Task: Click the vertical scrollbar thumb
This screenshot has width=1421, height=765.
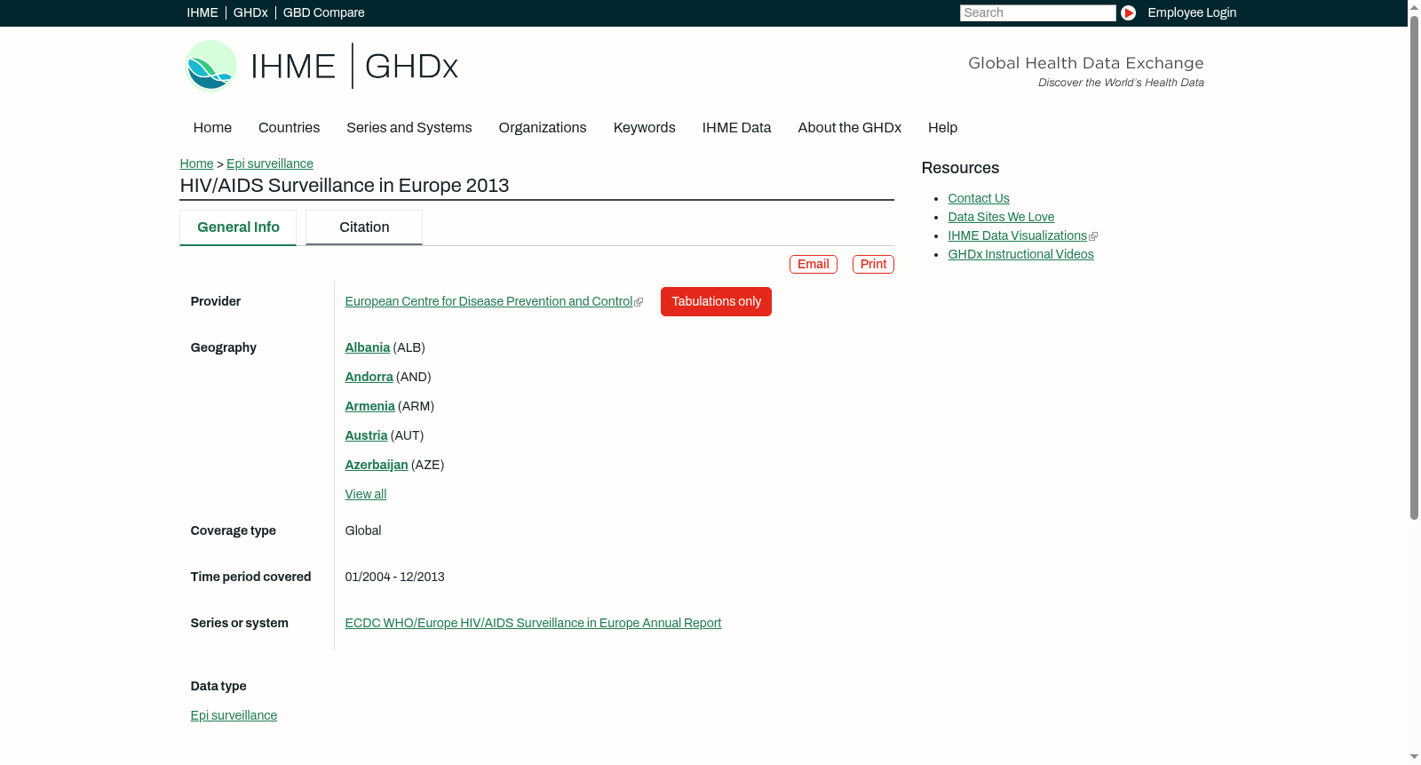Action: coord(1415,267)
